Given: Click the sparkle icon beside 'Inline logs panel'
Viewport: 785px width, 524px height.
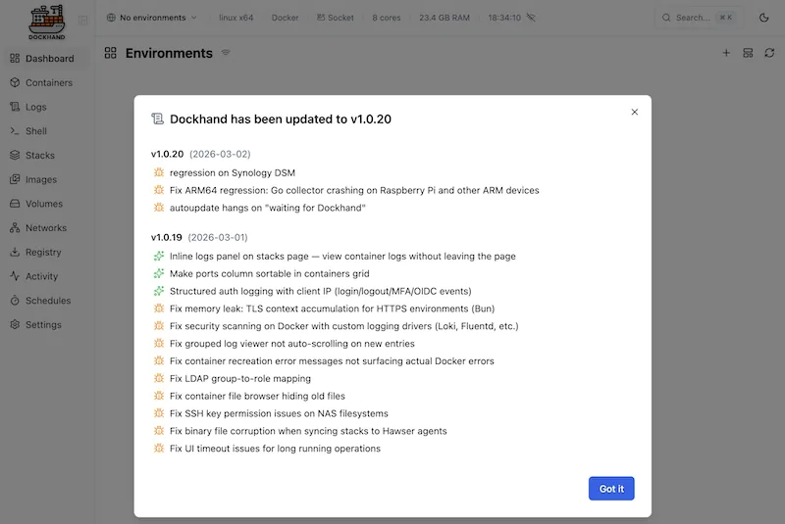Looking at the screenshot, I should (x=159, y=256).
